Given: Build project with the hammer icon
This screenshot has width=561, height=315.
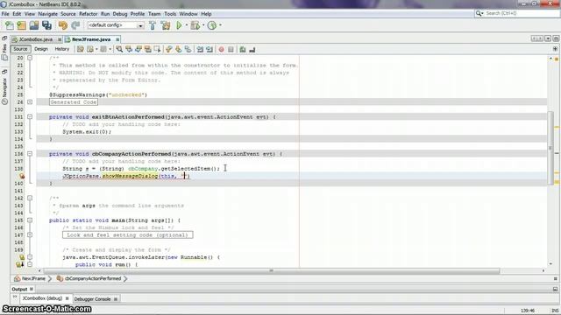Looking at the screenshot, I should point(153,25).
